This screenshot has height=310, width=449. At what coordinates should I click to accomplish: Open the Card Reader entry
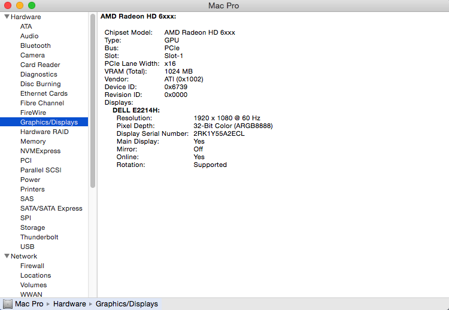point(40,65)
